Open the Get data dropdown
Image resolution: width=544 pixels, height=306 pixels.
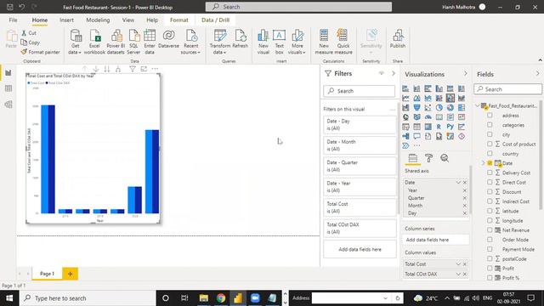point(76,42)
